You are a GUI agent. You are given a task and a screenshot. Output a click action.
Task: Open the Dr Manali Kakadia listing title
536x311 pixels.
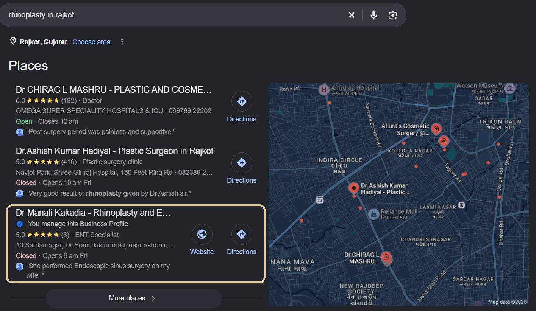[93, 213]
